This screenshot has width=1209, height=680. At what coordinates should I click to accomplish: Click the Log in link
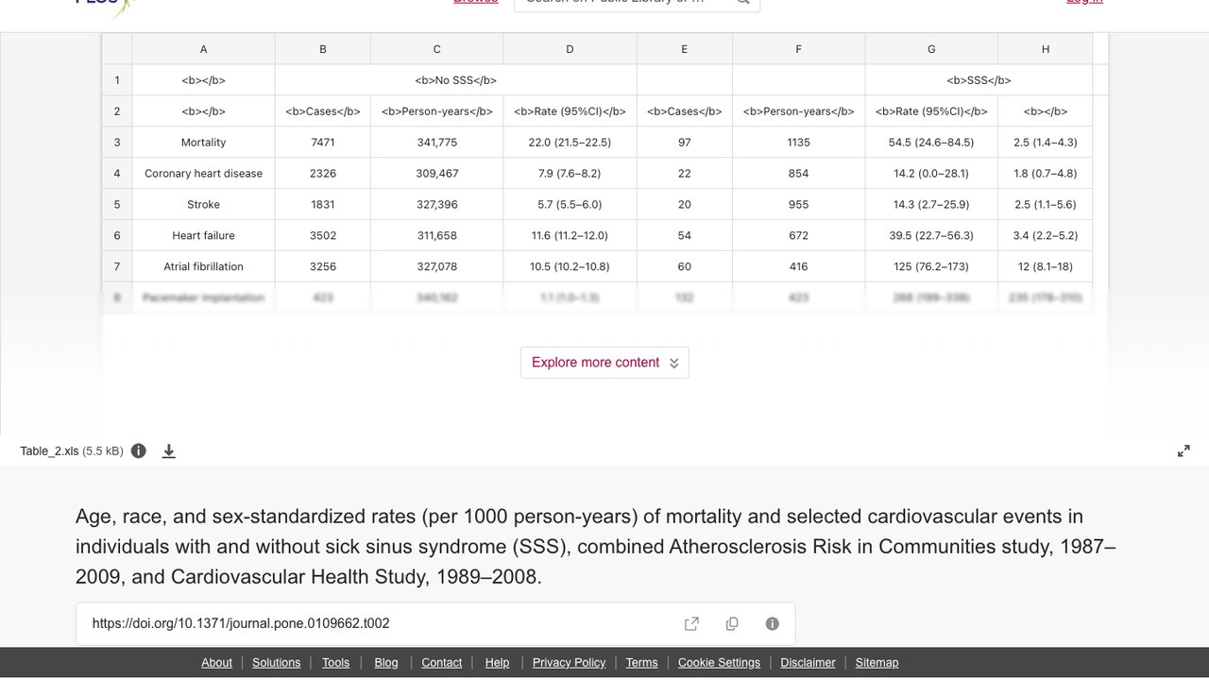(1084, 2)
